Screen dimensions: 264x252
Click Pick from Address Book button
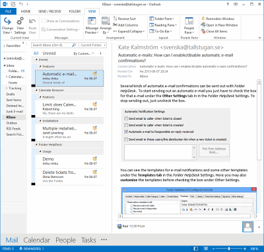coord(214,150)
